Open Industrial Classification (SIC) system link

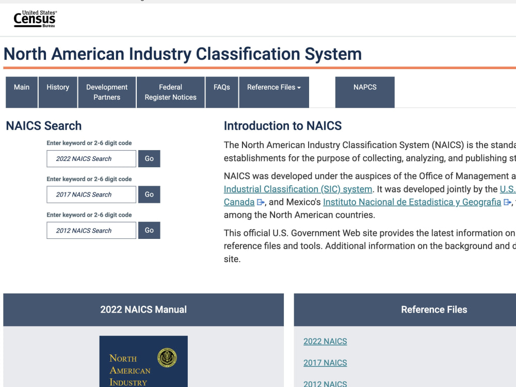pos(298,189)
